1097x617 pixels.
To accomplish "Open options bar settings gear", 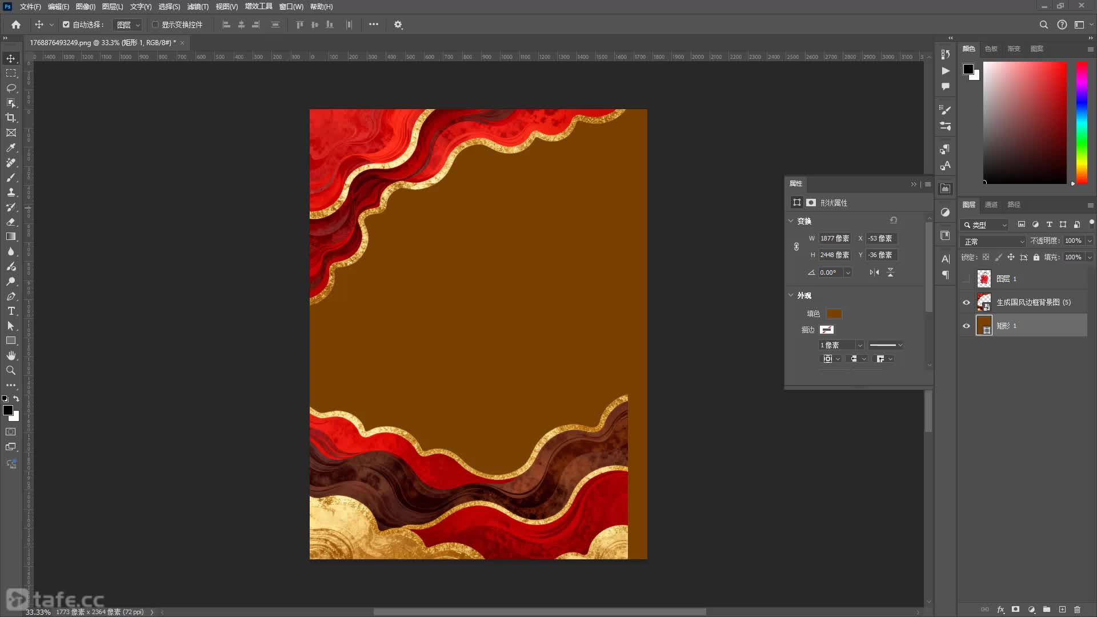I will point(398,25).
